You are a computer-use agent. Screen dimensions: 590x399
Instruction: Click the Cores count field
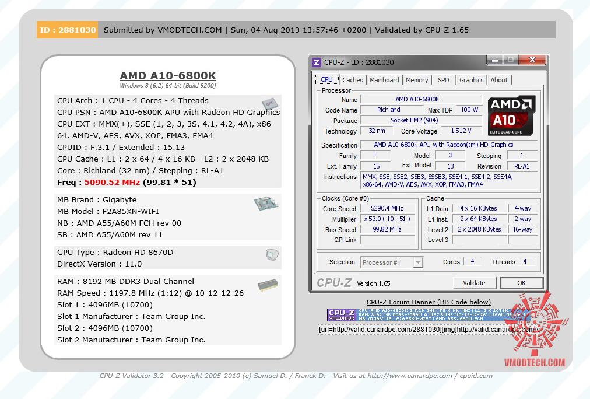point(473,261)
